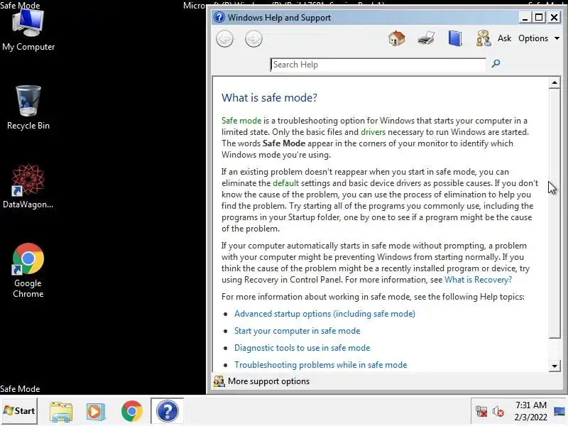
Task: Open the More support options link
Action: click(x=268, y=381)
